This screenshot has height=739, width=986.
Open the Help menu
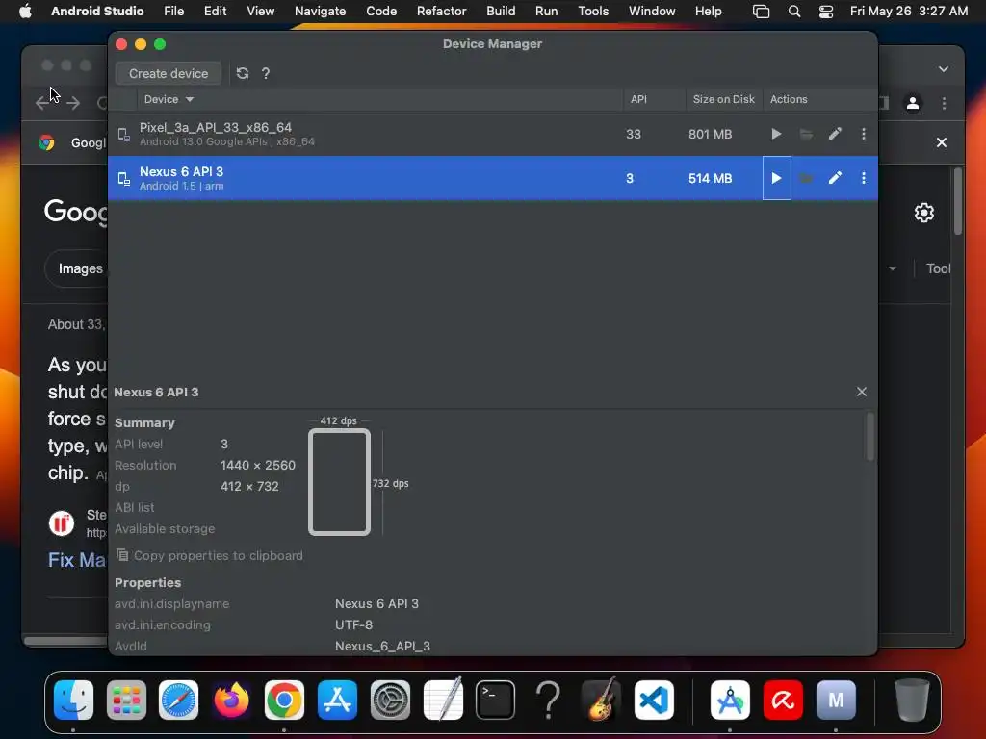(708, 11)
